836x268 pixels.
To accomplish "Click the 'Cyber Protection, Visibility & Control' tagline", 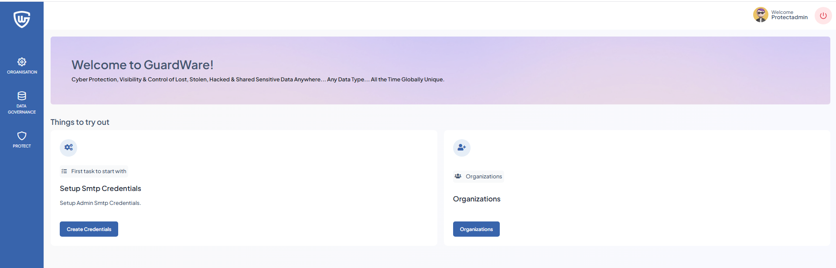I will pos(258,80).
